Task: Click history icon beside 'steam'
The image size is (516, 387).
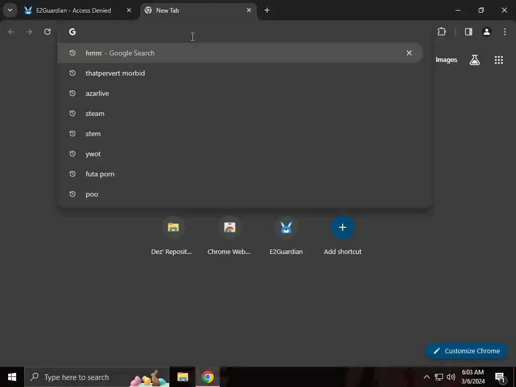Action: tap(73, 113)
